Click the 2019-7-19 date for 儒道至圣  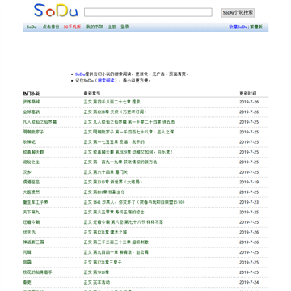(249, 182)
